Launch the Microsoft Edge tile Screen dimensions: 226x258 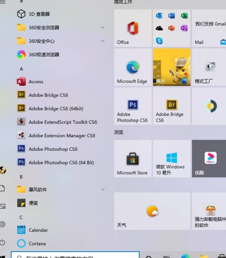(x=133, y=67)
